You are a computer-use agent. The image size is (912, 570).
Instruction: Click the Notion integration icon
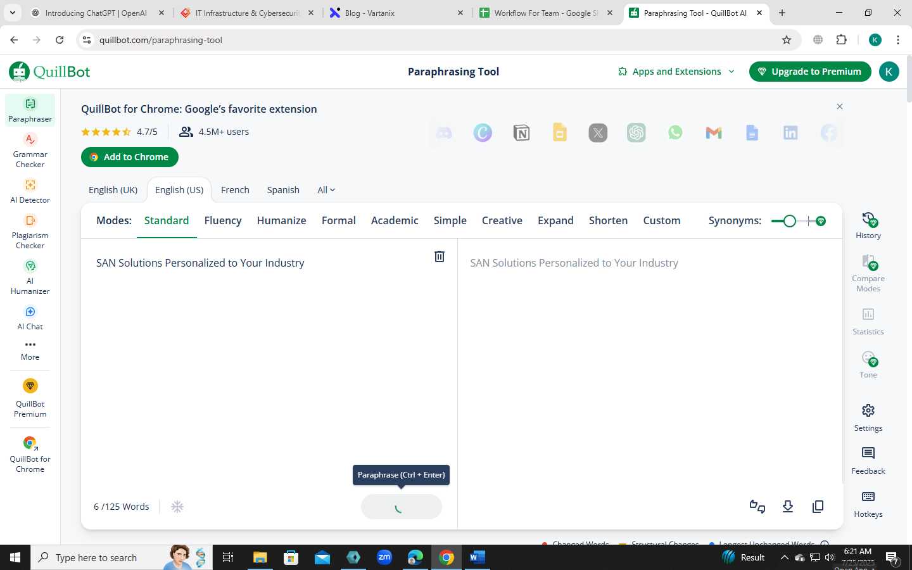point(521,132)
